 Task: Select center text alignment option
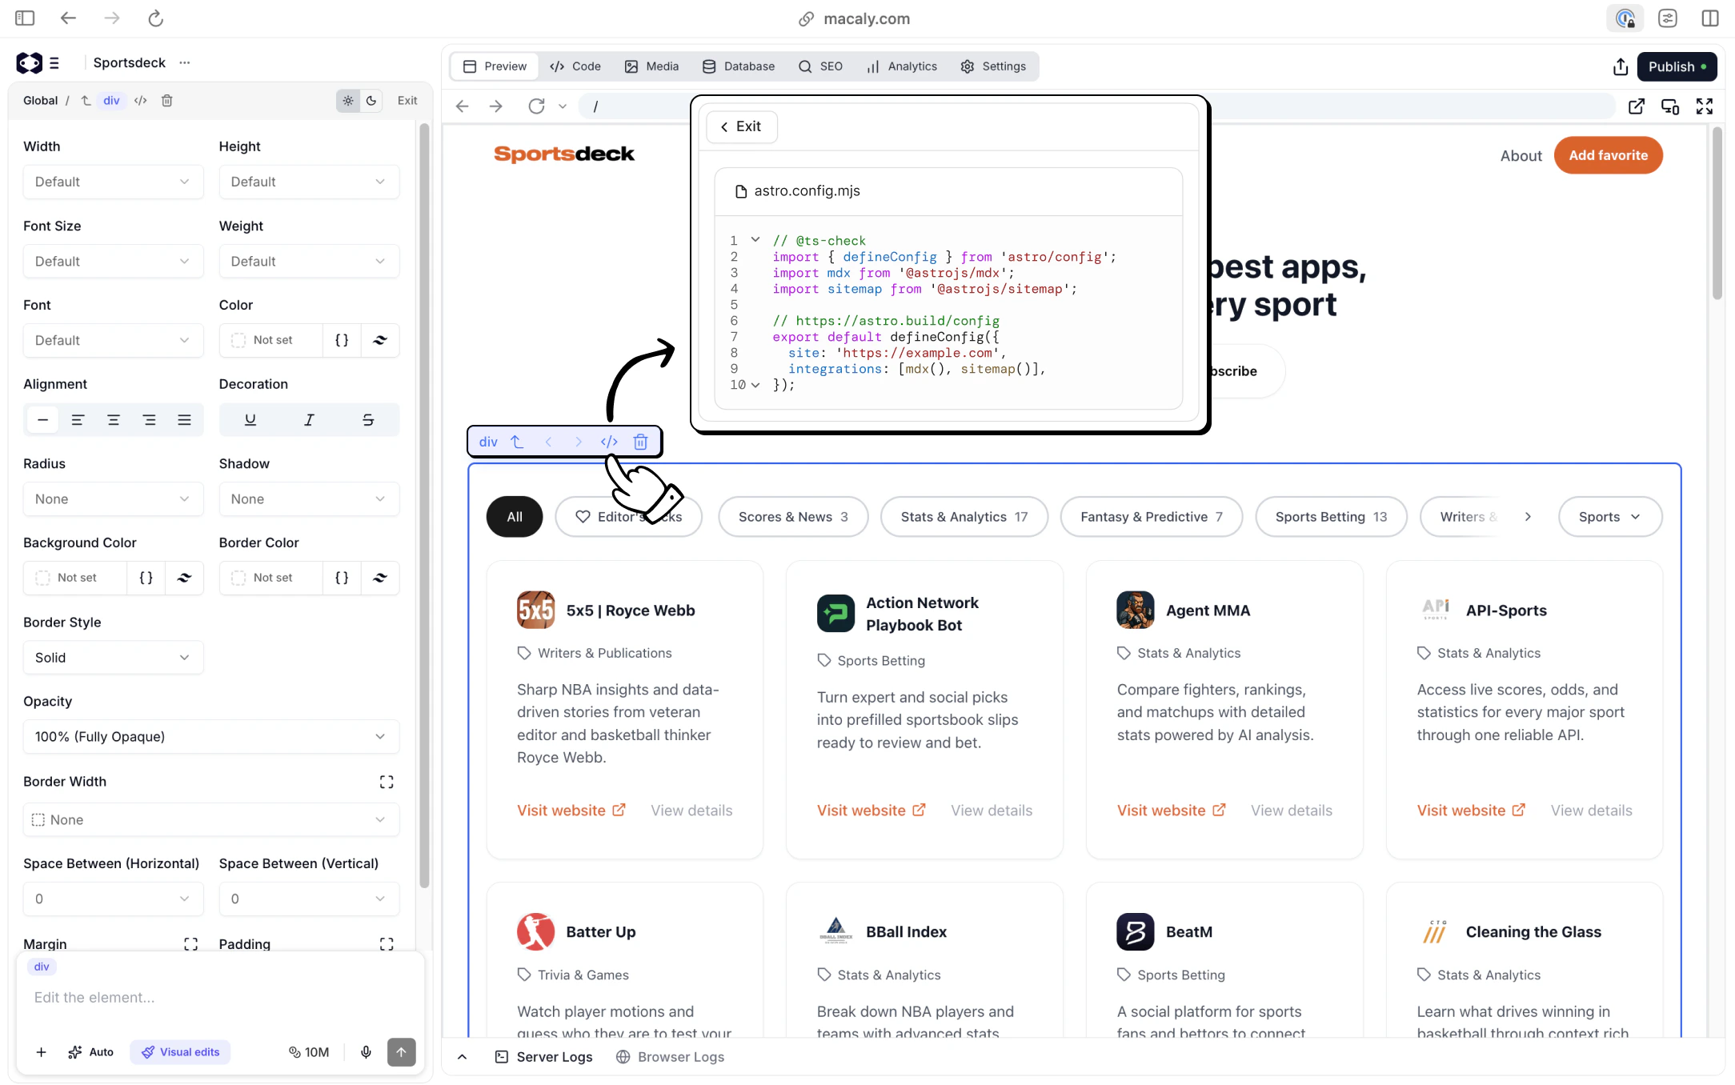(x=114, y=420)
